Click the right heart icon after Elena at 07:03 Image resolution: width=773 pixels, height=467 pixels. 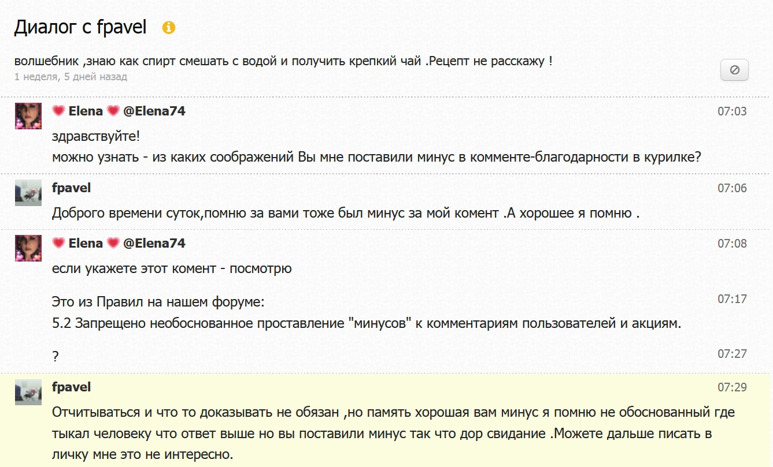pyautogui.click(x=113, y=111)
